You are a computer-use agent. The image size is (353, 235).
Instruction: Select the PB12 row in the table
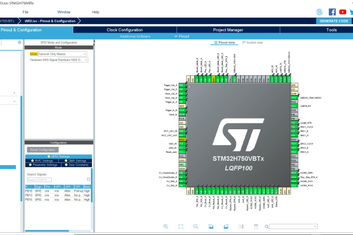click(x=58, y=191)
